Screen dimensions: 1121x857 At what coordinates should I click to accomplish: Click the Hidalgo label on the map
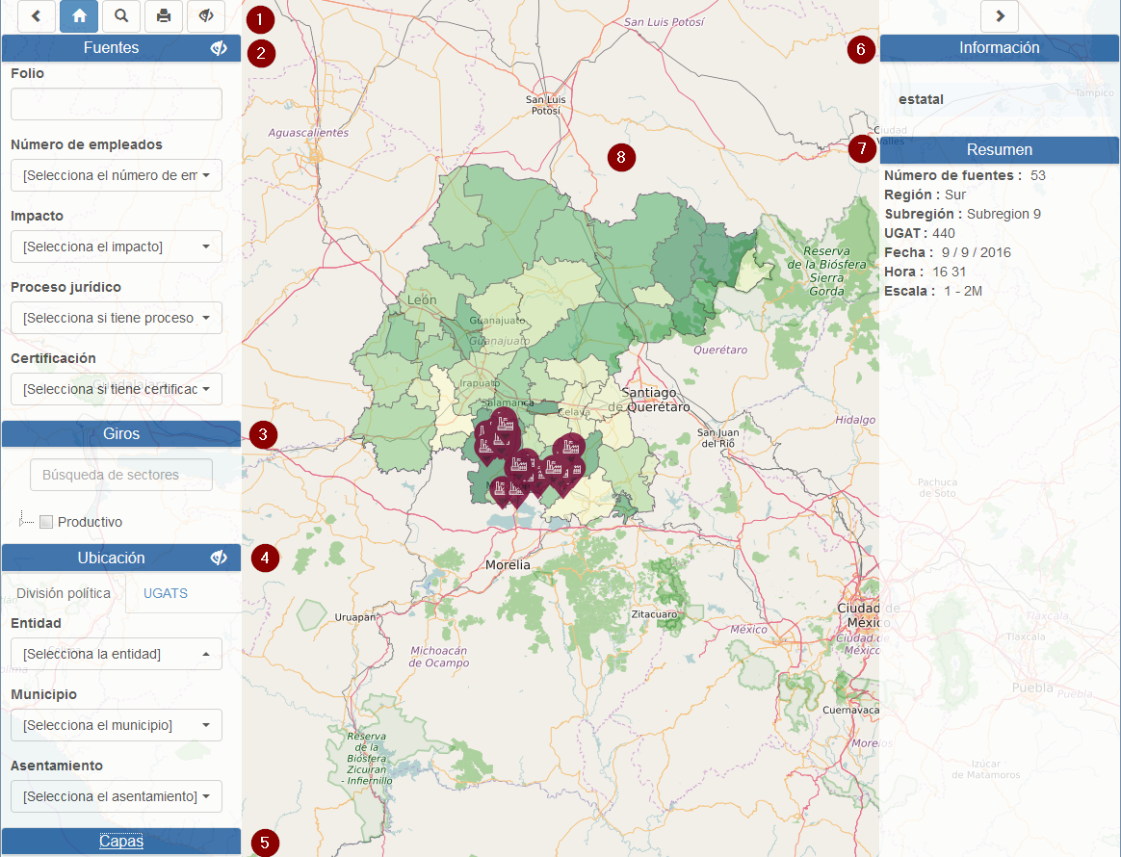point(855,420)
